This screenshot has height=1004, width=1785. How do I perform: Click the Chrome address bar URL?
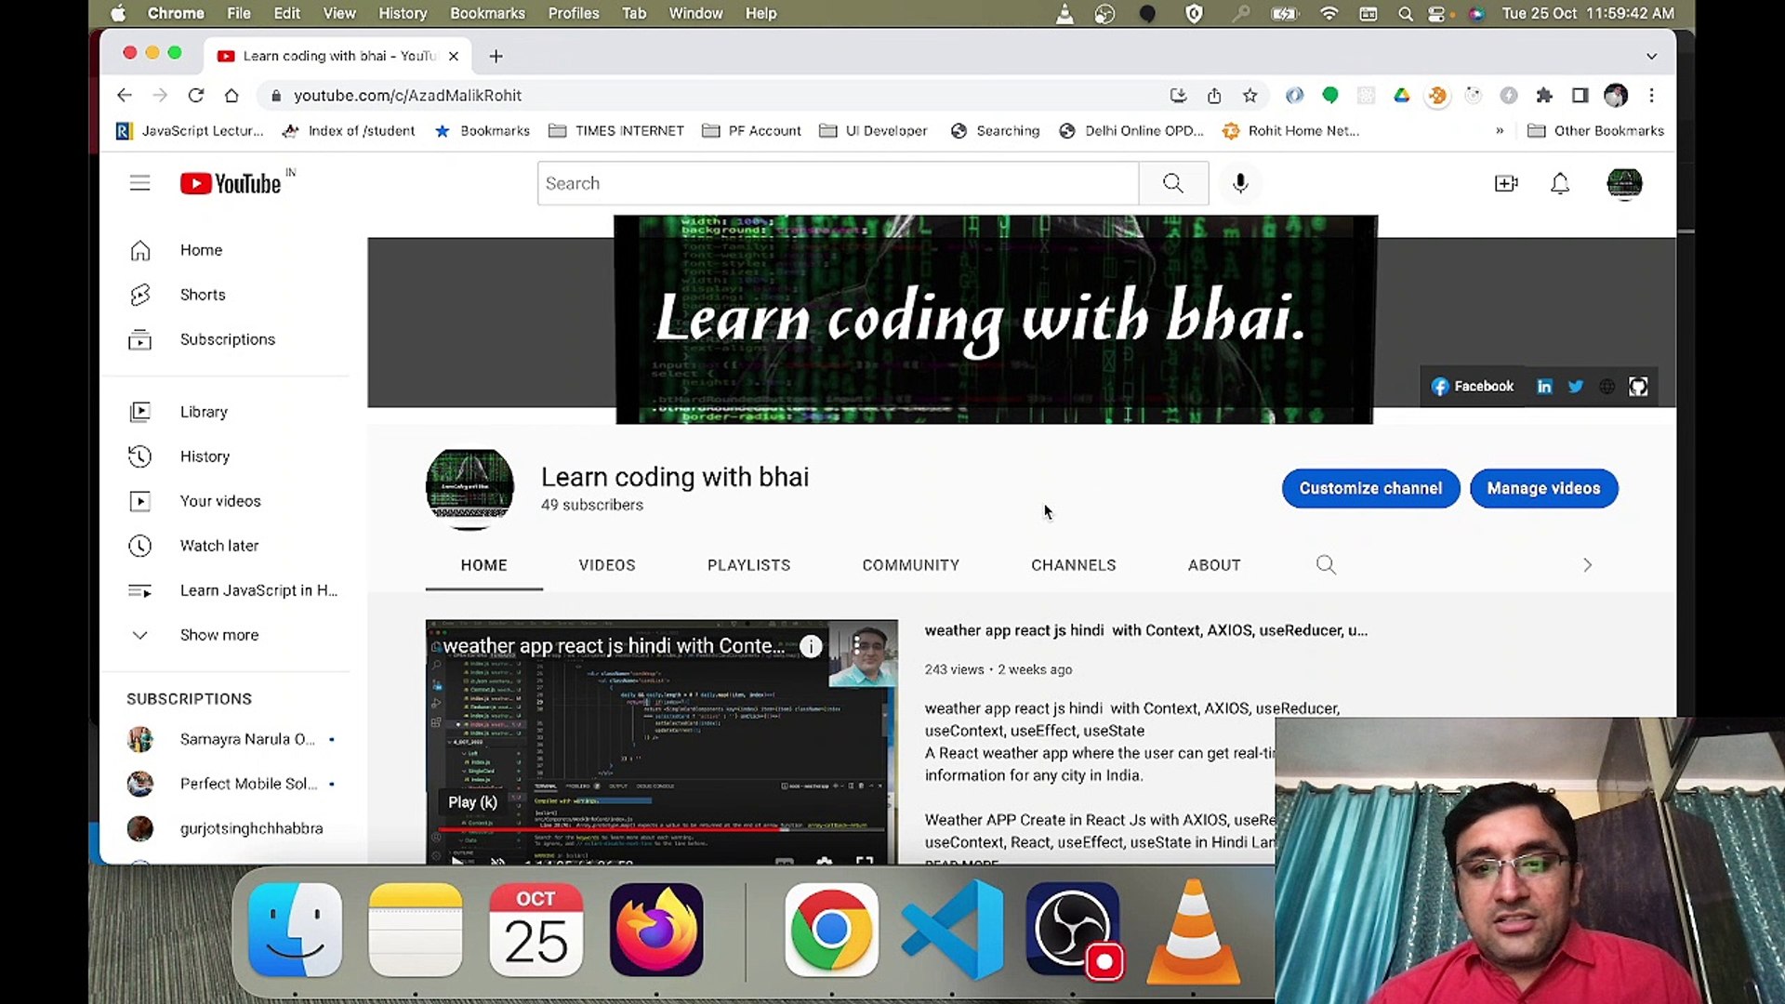click(x=407, y=95)
